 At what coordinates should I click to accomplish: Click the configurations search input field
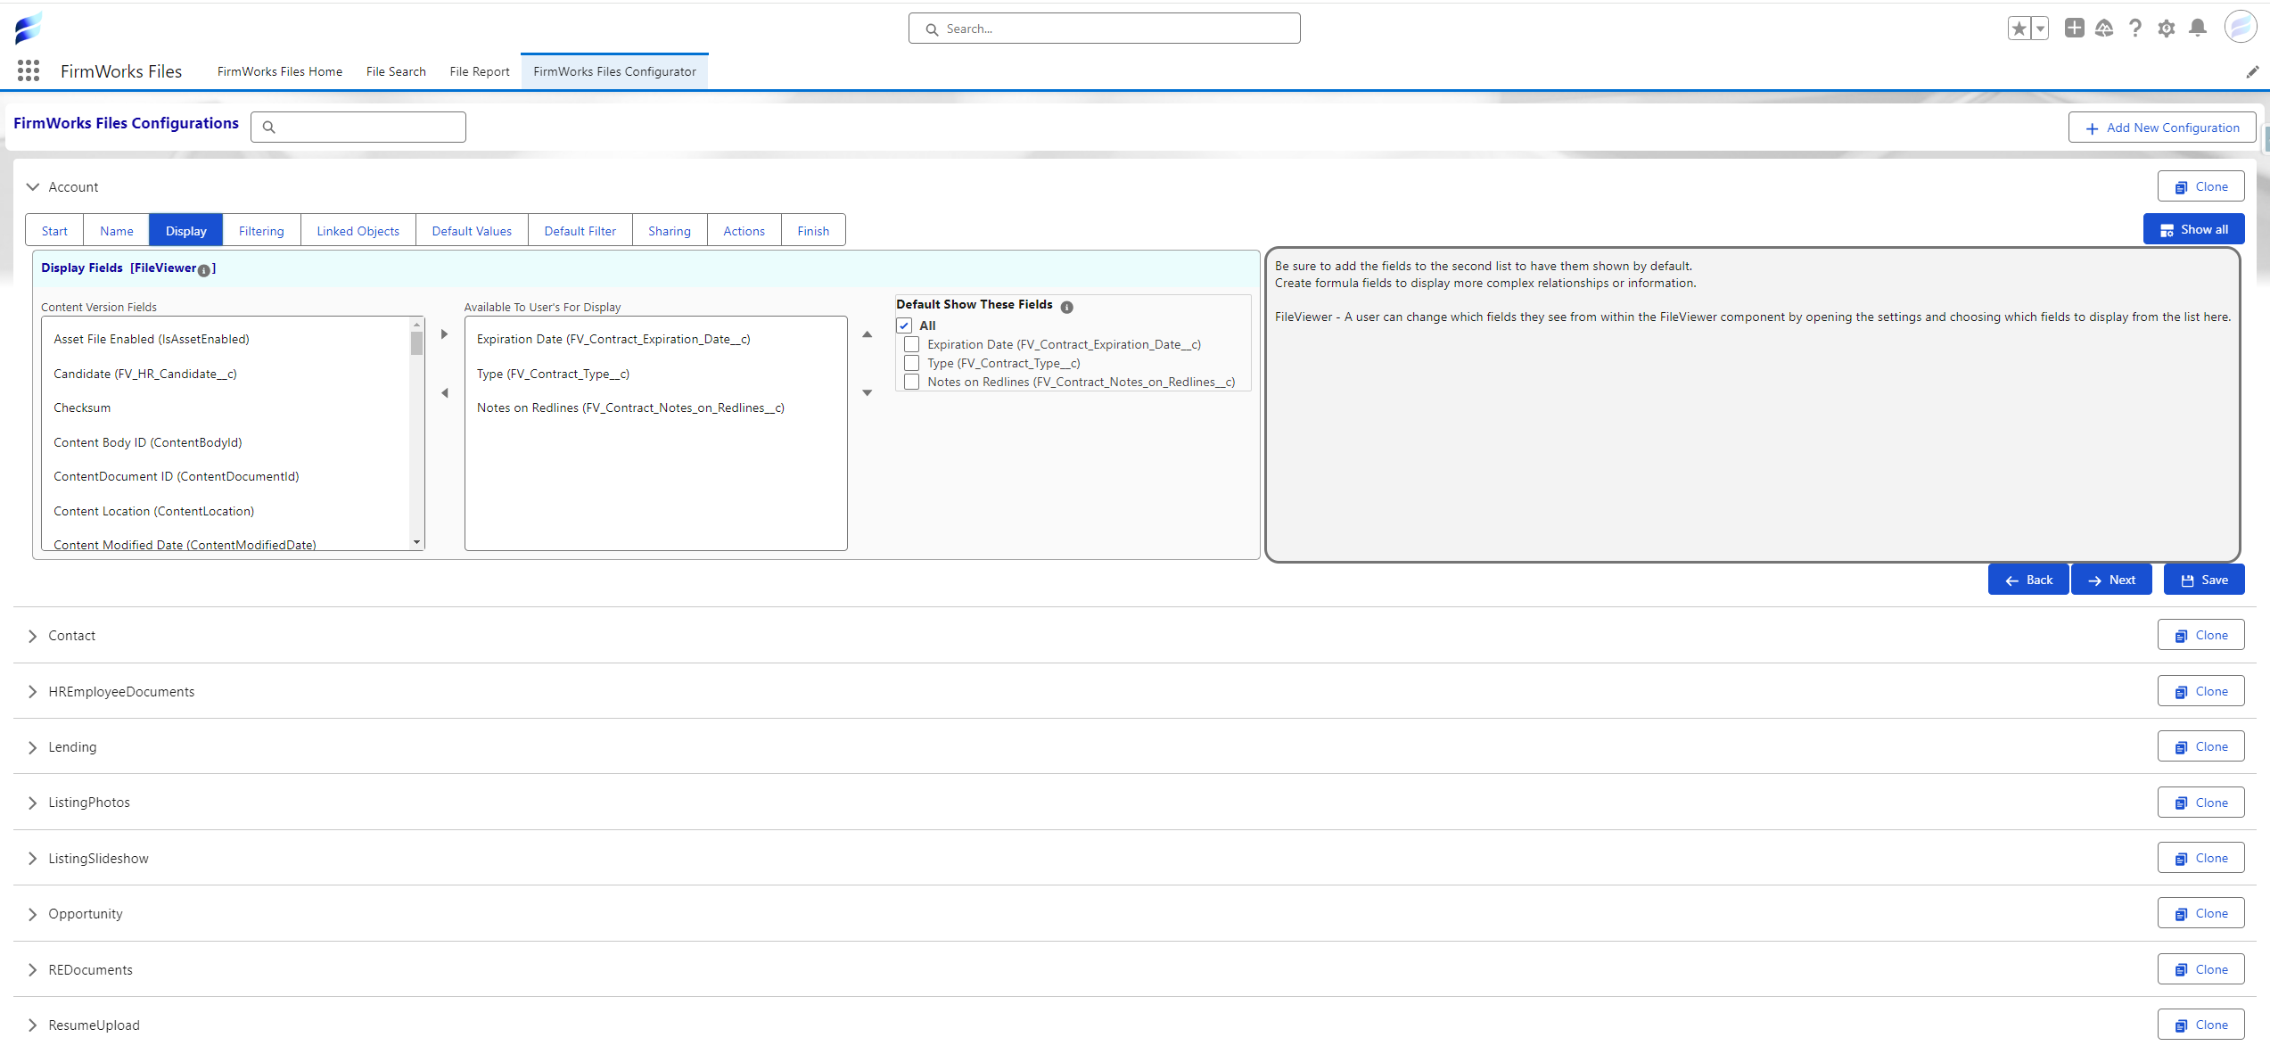(x=367, y=127)
